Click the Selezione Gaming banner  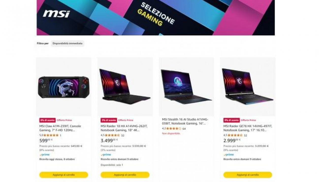click(156, 18)
